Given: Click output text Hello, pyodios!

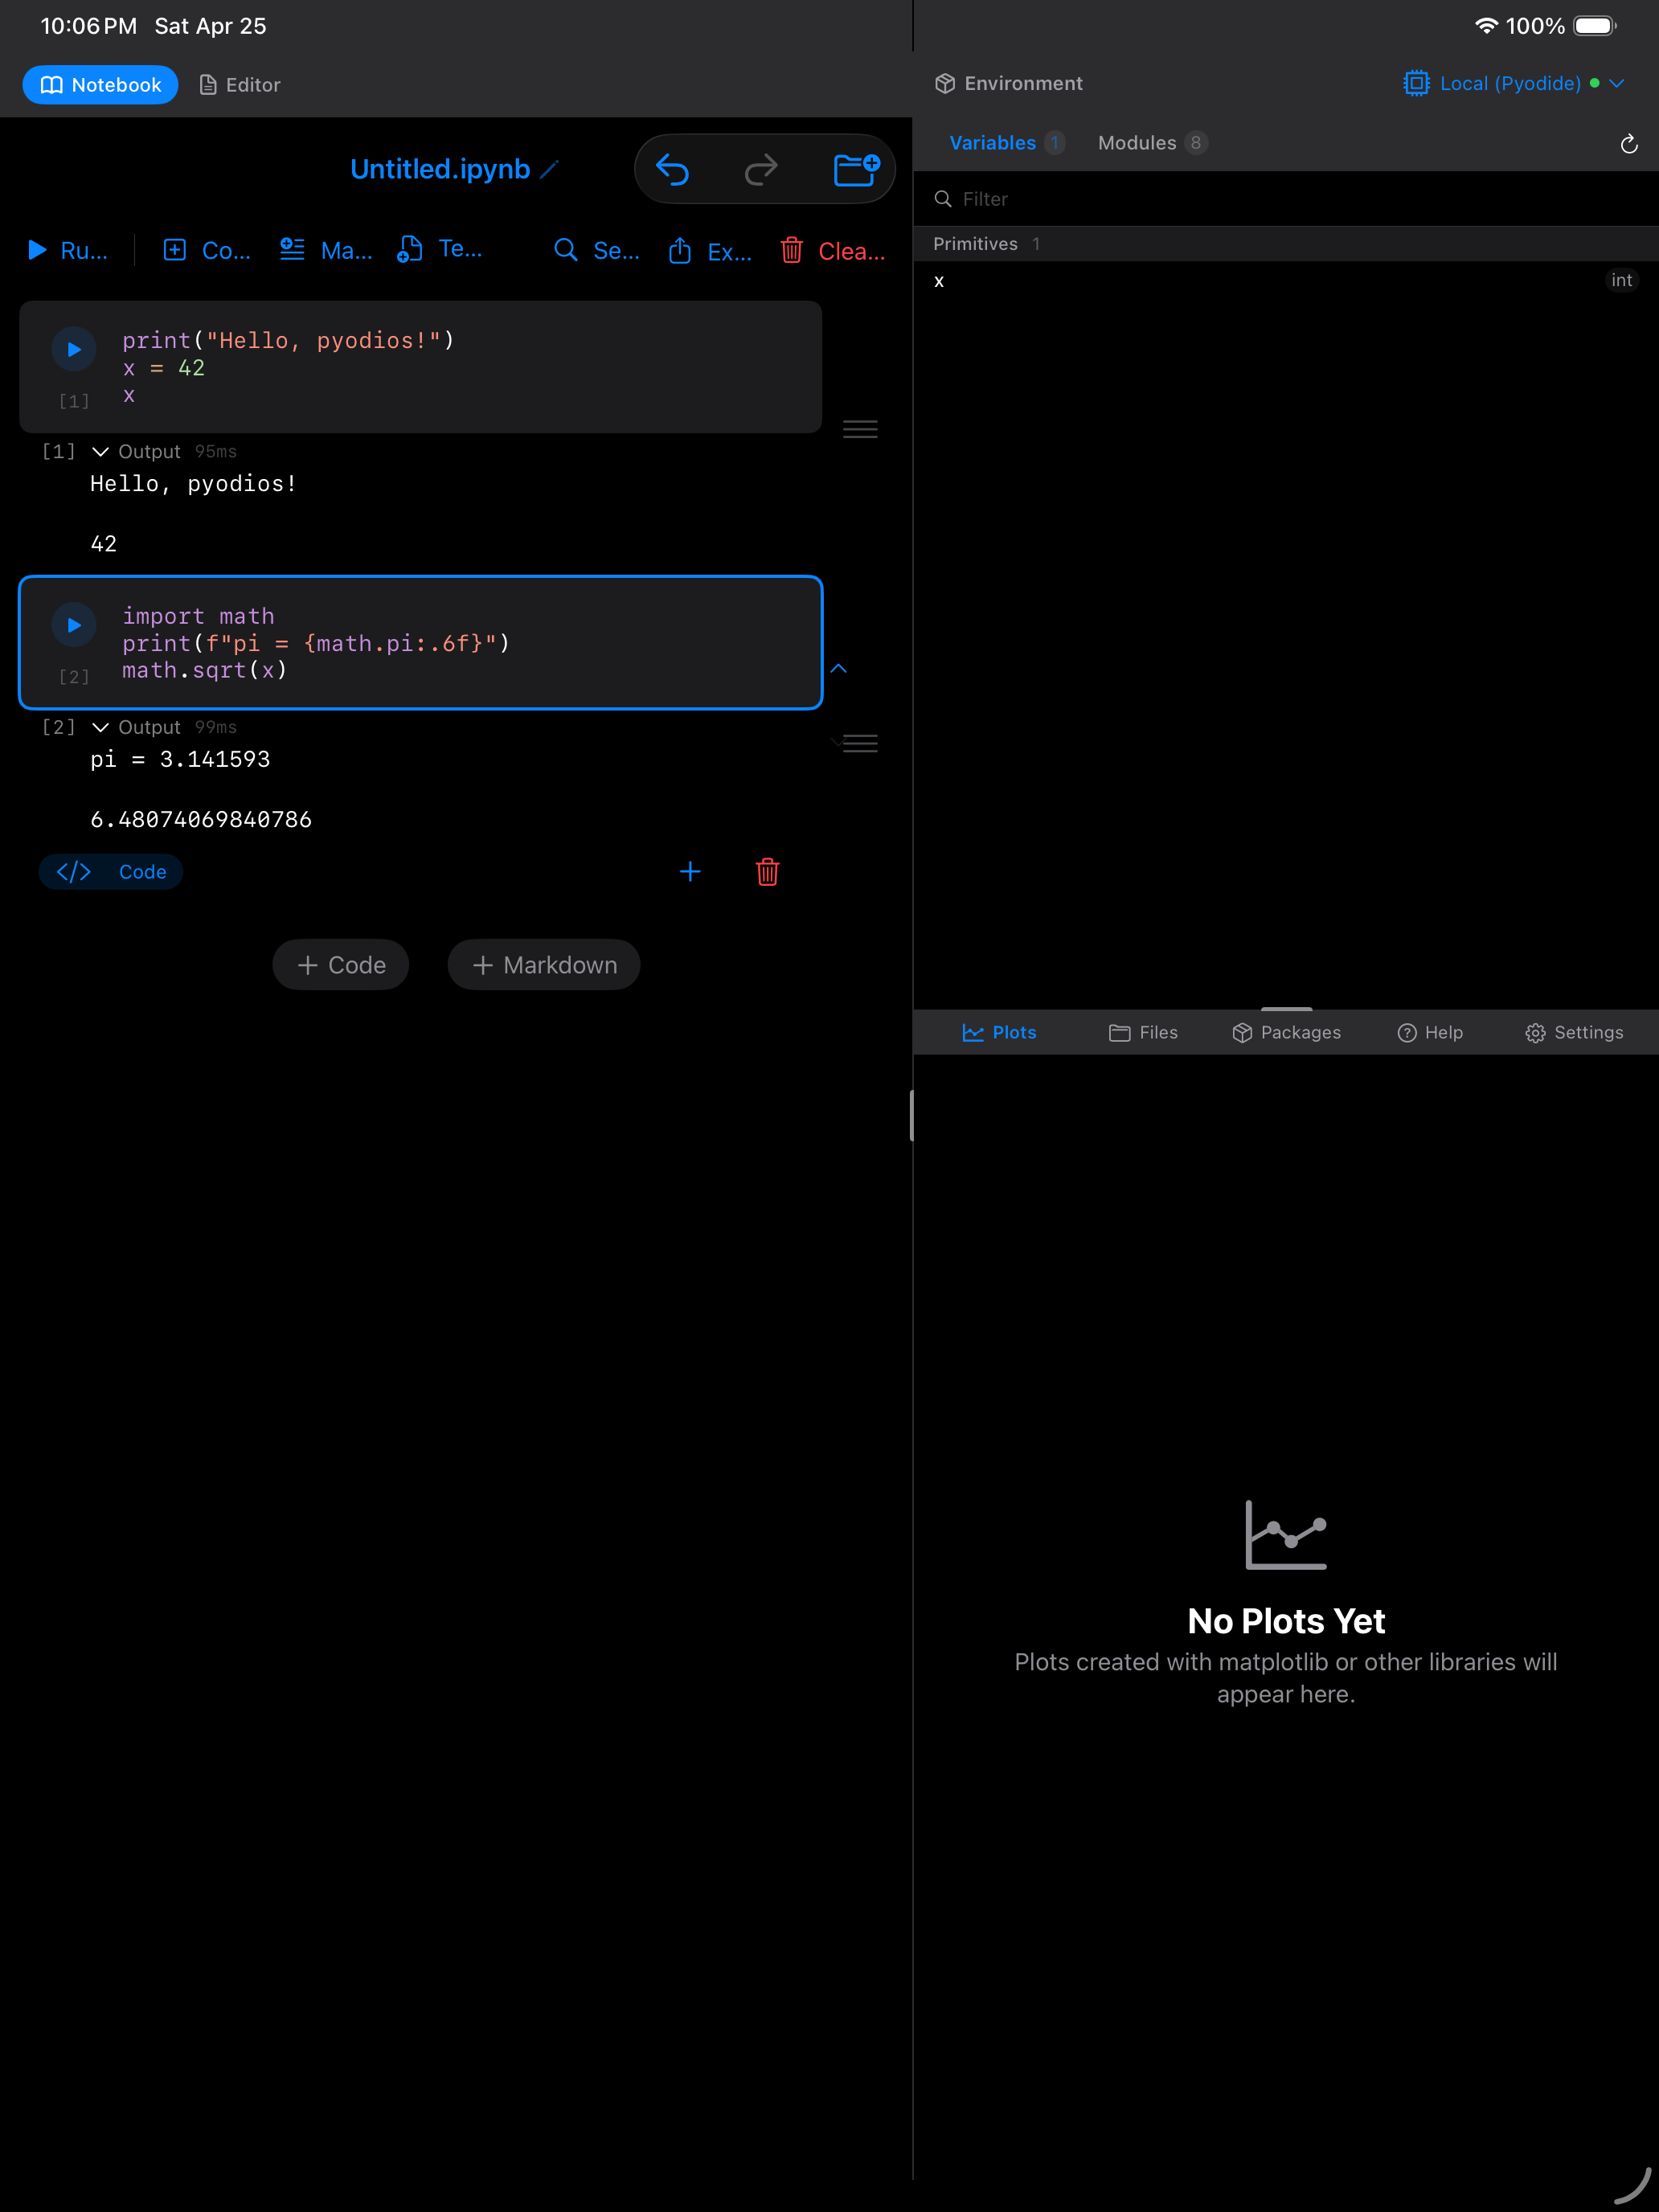Looking at the screenshot, I should coord(193,484).
